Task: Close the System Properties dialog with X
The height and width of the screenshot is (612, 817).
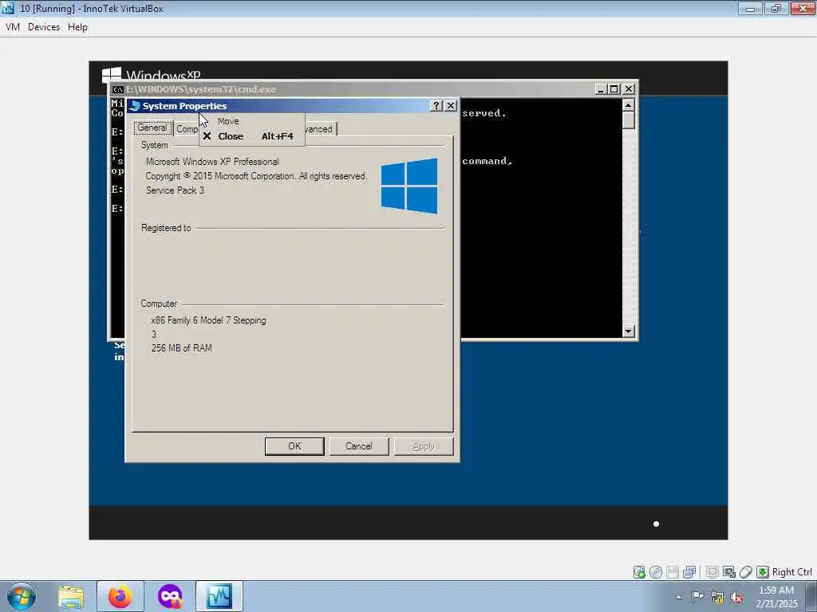Action: (x=451, y=106)
